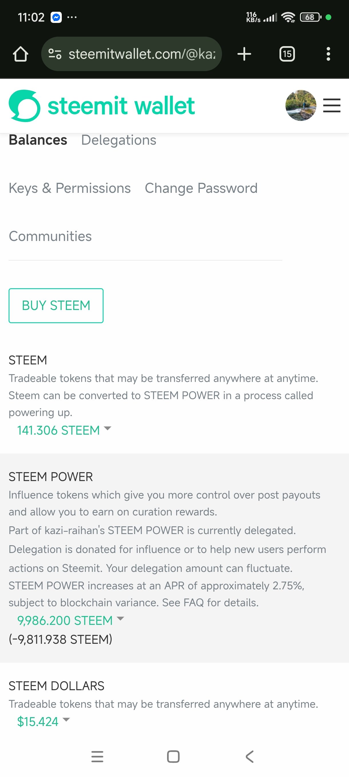
Task: Tap the Android back navigation arrow
Action: click(x=250, y=757)
